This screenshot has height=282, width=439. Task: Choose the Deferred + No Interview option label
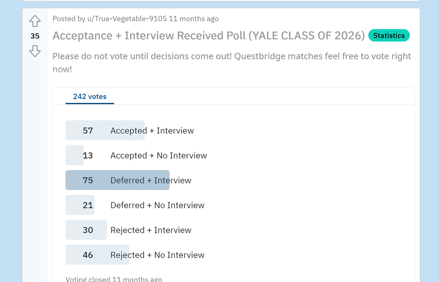(x=157, y=206)
